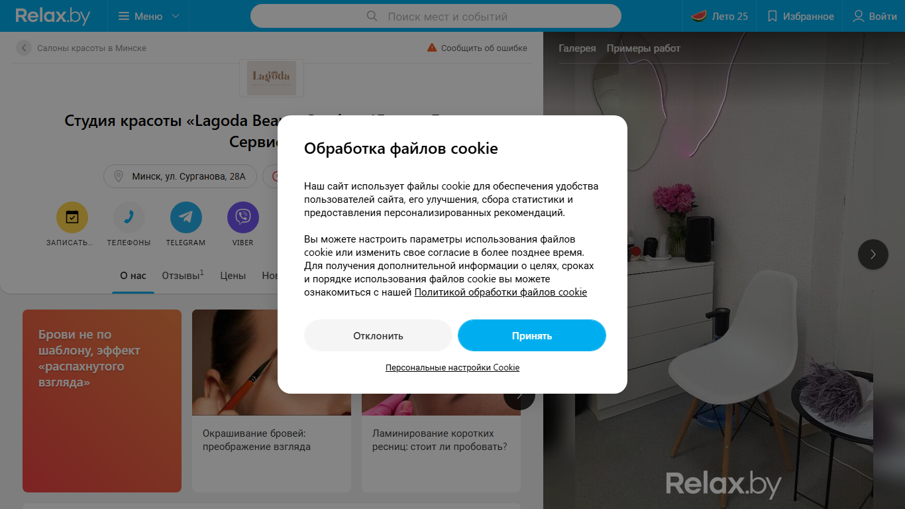
Task: Click the Телефоны phone icon
Action: [x=129, y=217]
